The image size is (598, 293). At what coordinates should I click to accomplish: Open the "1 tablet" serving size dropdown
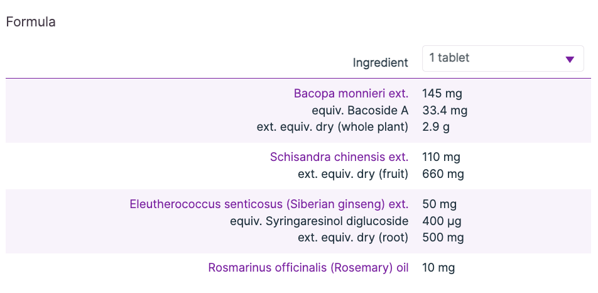pyautogui.click(x=503, y=58)
